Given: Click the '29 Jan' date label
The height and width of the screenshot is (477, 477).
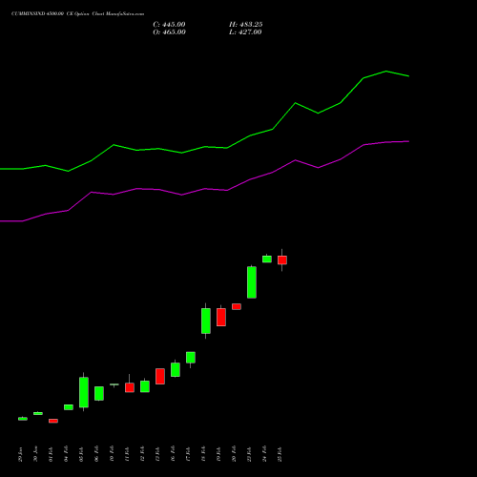Looking at the screenshot, I should [20, 454].
